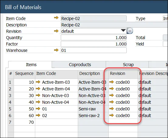The image size is (168, 138).
Task: Open the revision code00 arrow in row 1
Action: pyautogui.click(x=111, y=82)
